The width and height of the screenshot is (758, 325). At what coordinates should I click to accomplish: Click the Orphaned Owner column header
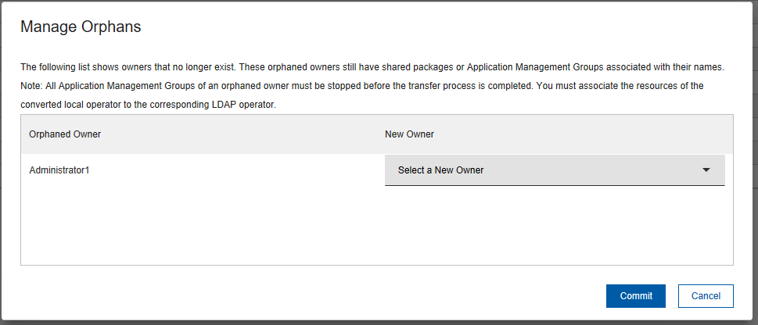[x=65, y=134]
